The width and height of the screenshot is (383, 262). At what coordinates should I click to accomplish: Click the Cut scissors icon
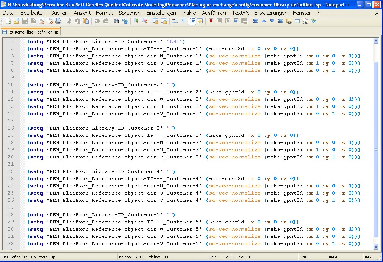[x=69, y=21]
